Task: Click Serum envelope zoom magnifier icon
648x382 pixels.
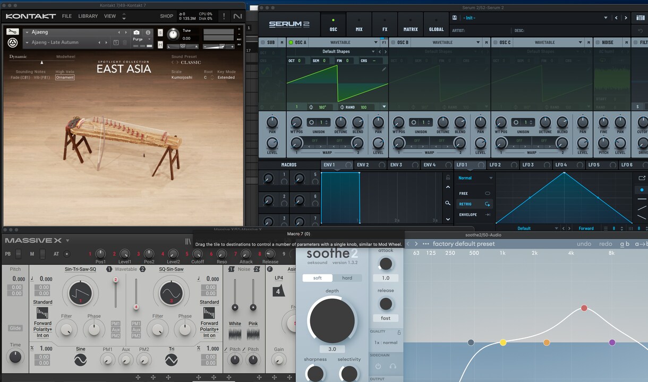Action: (448, 203)
